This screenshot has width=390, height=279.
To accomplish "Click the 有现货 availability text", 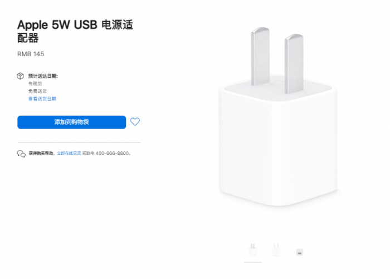I will click(35, 84).
